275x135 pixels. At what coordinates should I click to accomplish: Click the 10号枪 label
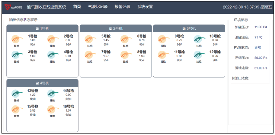(215, 36)
